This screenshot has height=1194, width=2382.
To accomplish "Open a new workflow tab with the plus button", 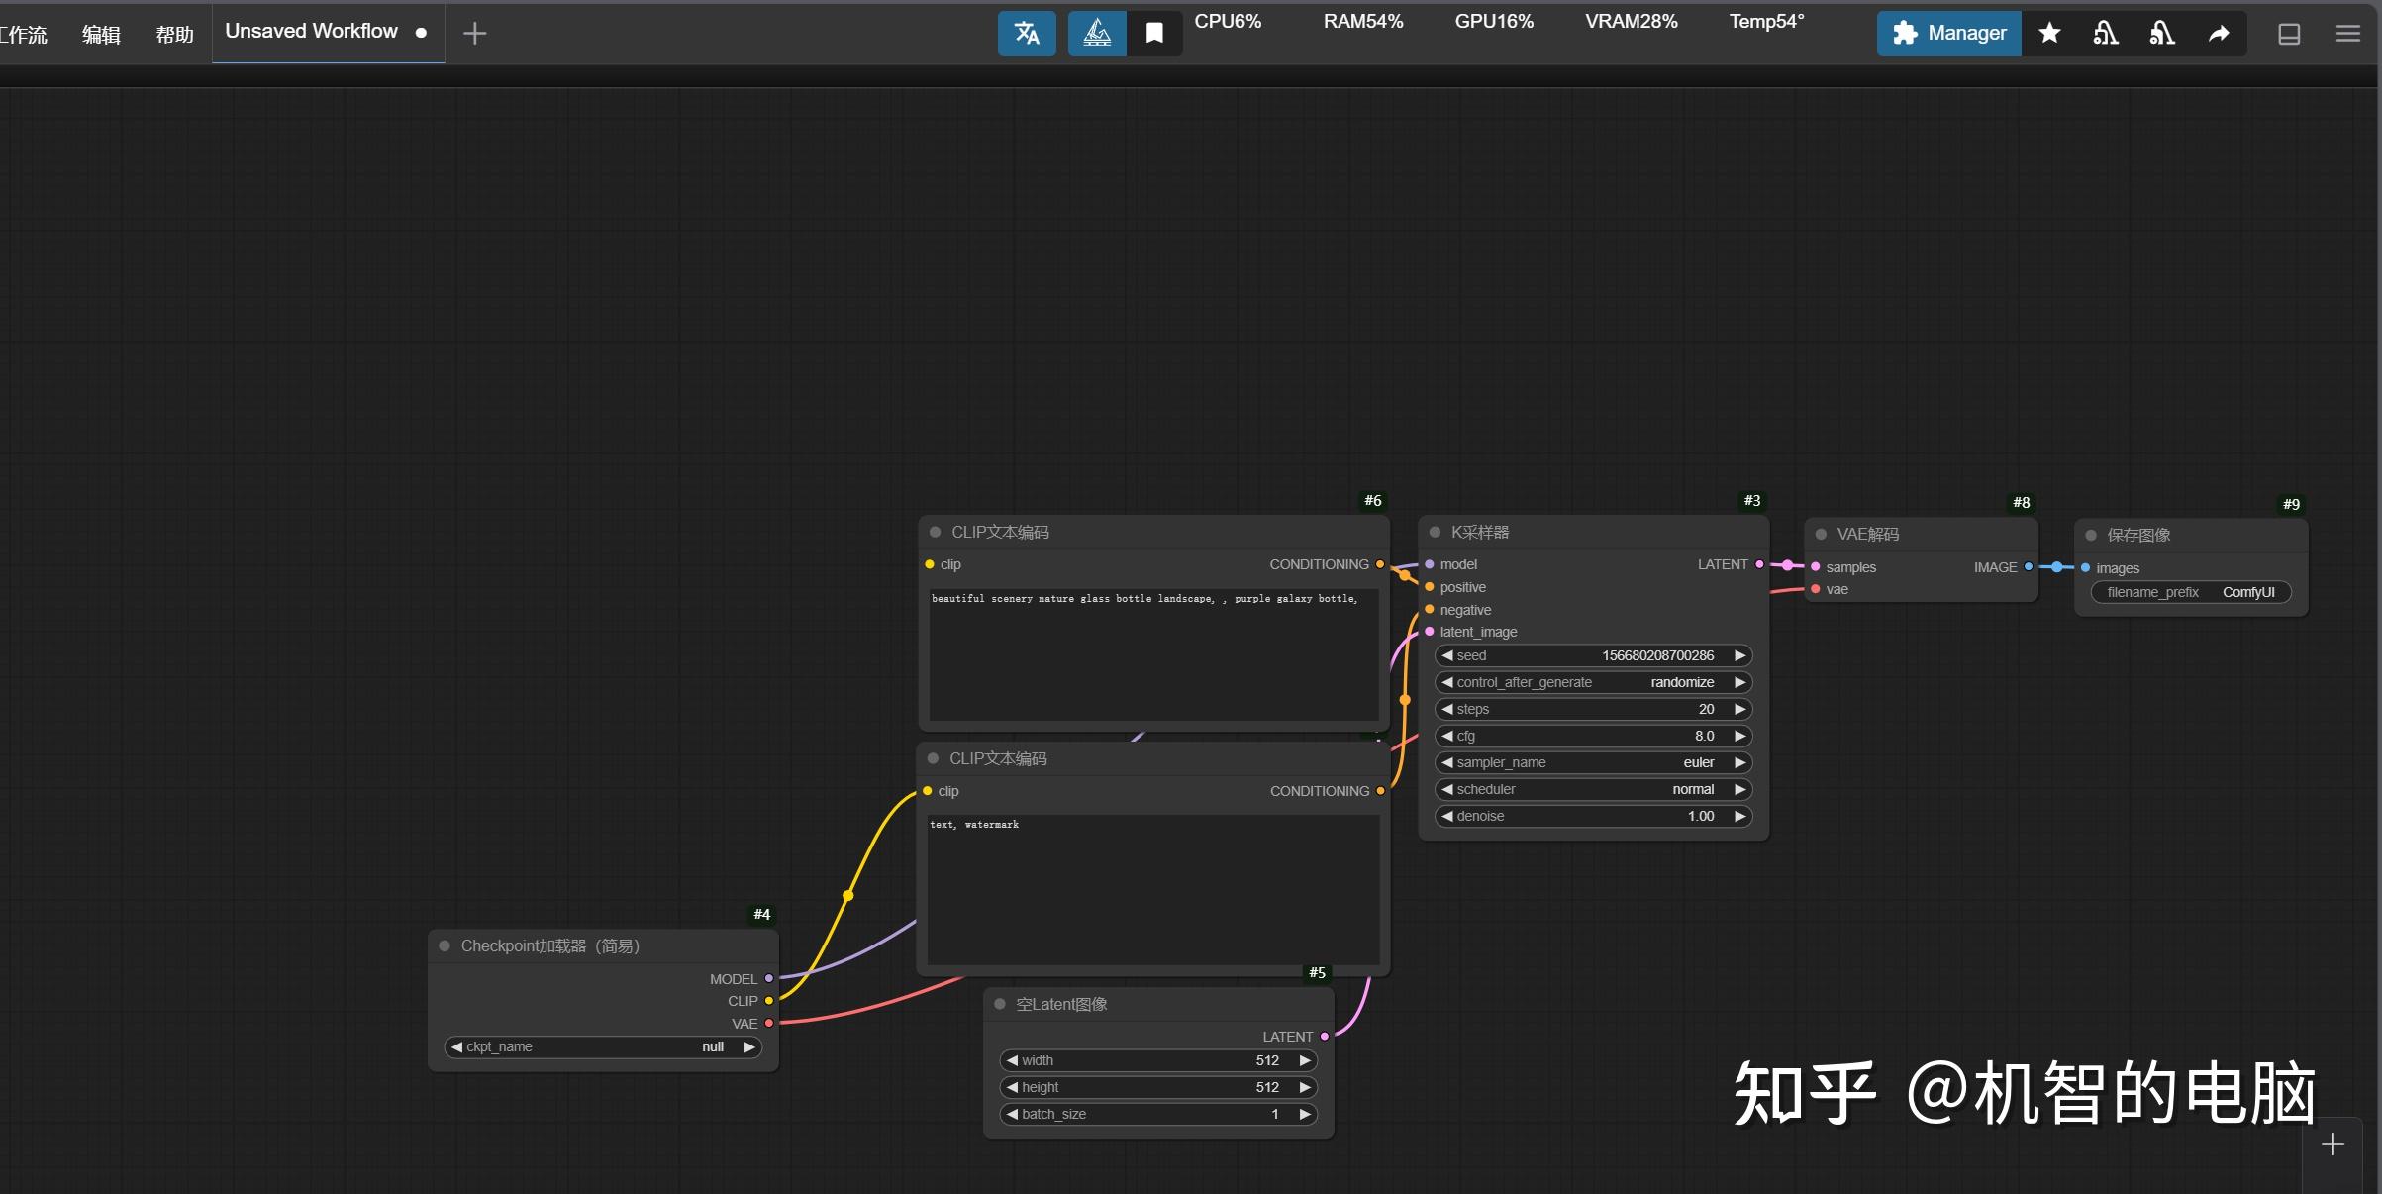I will coord(473,33).
